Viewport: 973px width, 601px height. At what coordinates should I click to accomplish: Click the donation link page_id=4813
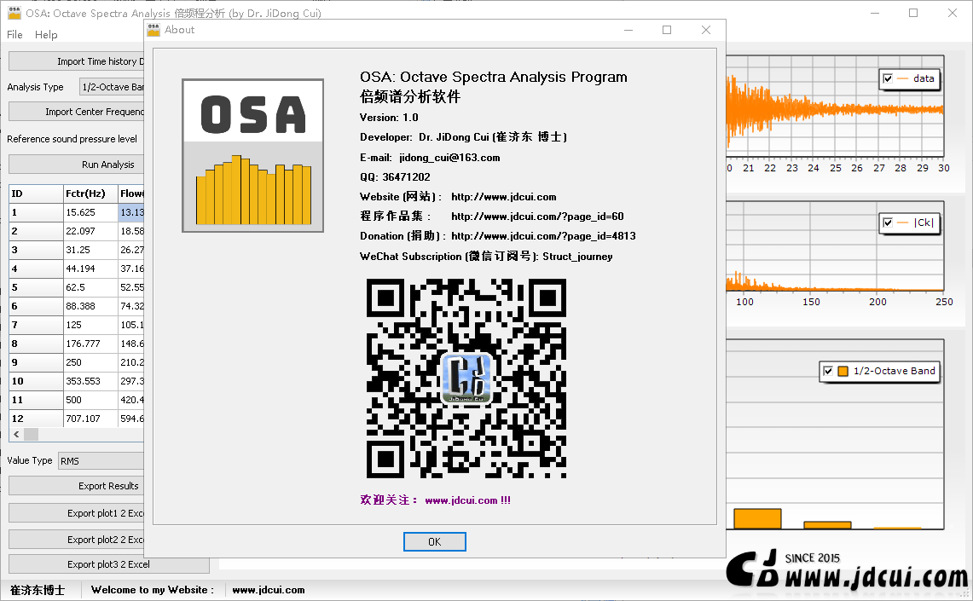[543, 236]
